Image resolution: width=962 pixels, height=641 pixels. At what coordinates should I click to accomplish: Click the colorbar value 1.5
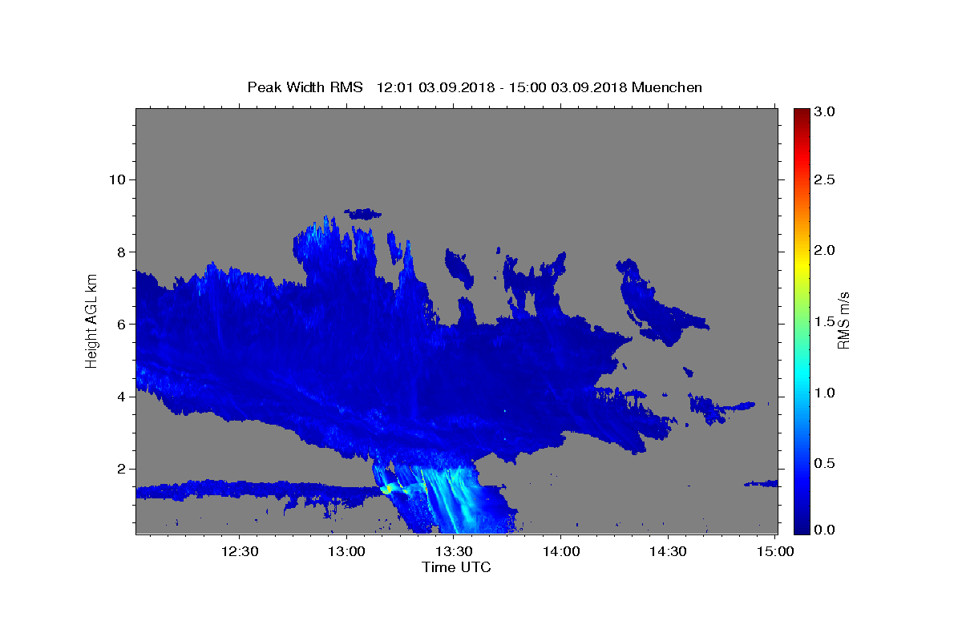point(824,321)
